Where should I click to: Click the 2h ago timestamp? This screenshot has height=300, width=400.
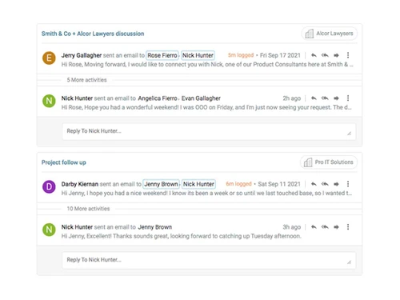292,98
